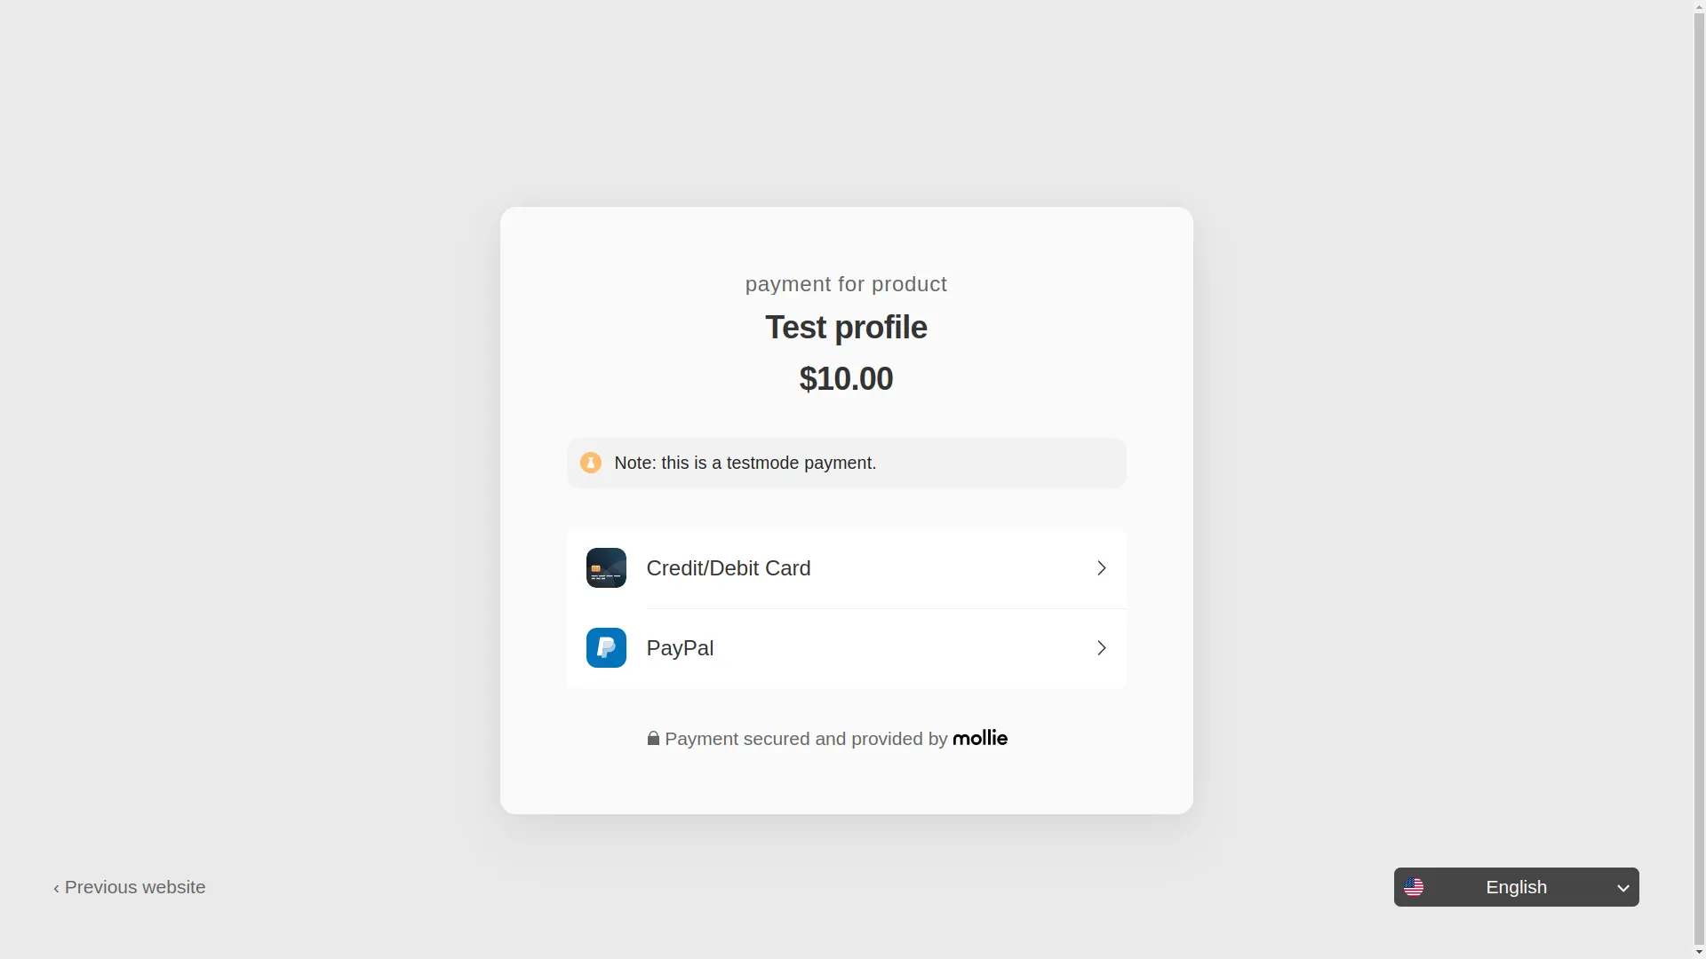Click the testmode payment note text
The height and width of the screenshot is (959, 1706).
(745, 464)
